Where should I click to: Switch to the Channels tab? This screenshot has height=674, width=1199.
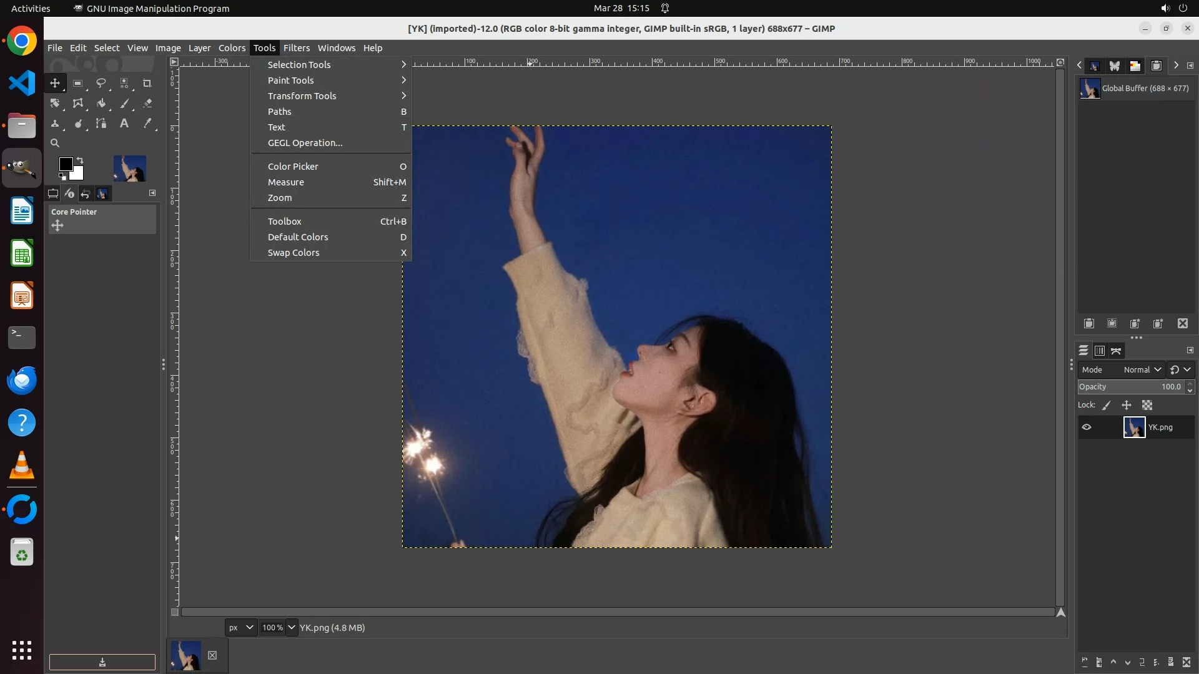pyautogui.click(x=1100, y=351)
